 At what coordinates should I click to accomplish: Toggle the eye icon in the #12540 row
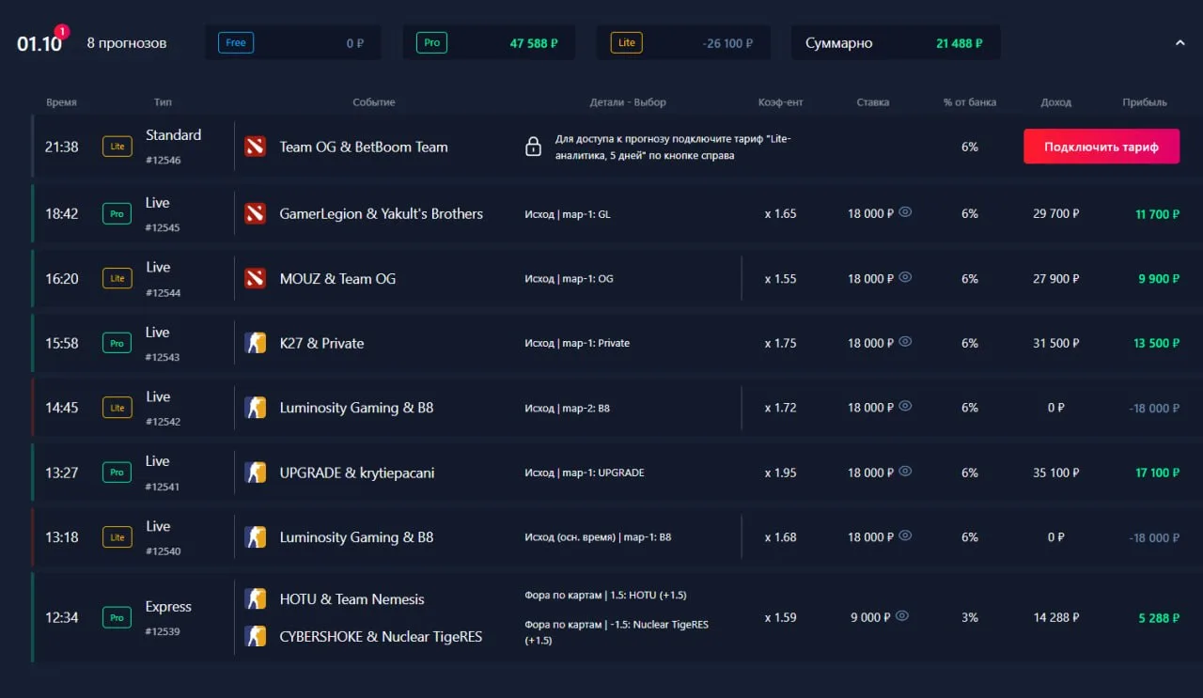[905, 535]
